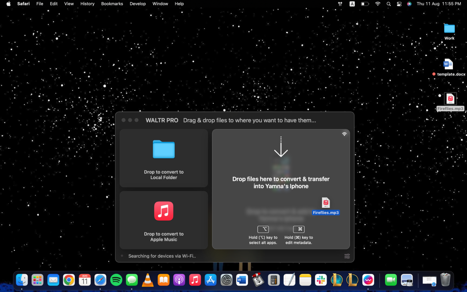Viewport: 467px width, 292px height.
Task: Open the Develop menu
Action: tap(138, 4)
